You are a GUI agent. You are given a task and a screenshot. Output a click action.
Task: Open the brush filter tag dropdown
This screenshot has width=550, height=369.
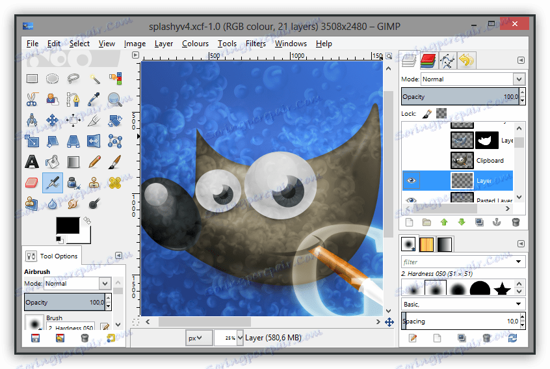(518, 262)
